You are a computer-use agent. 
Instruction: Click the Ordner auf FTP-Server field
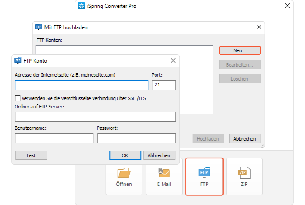coord(95,117)
